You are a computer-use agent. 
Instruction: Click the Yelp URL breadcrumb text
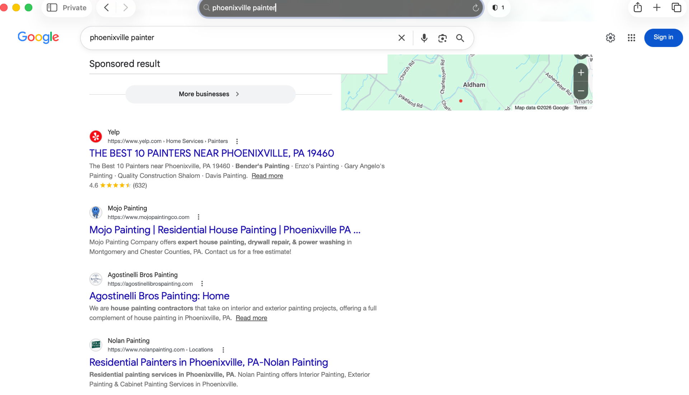168,141
